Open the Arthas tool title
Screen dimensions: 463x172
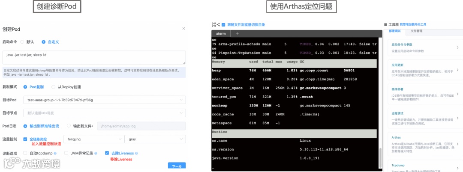pos(396,137)
